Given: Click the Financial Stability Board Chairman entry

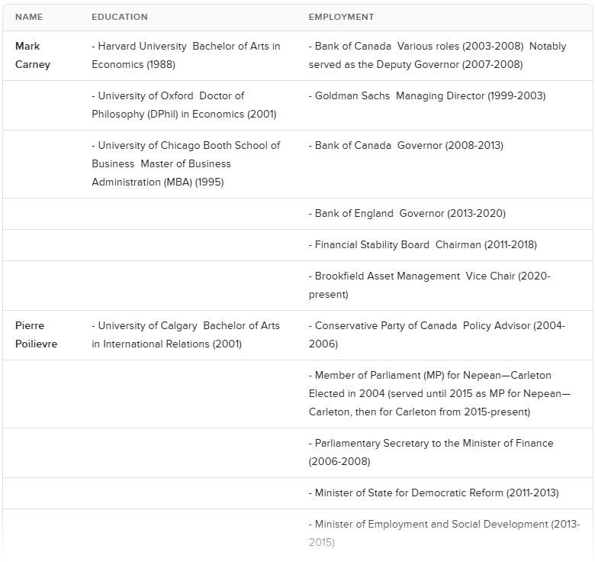Looking at the screenshot, I should (423, 245).
